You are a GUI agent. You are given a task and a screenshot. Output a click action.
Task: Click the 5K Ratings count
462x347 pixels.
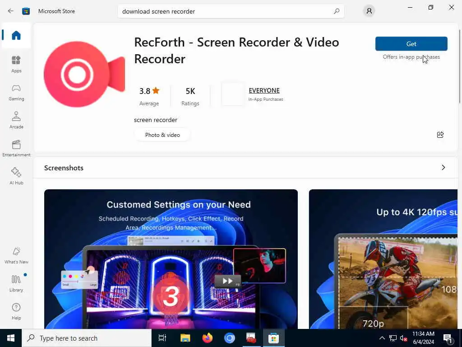(190, 97)
